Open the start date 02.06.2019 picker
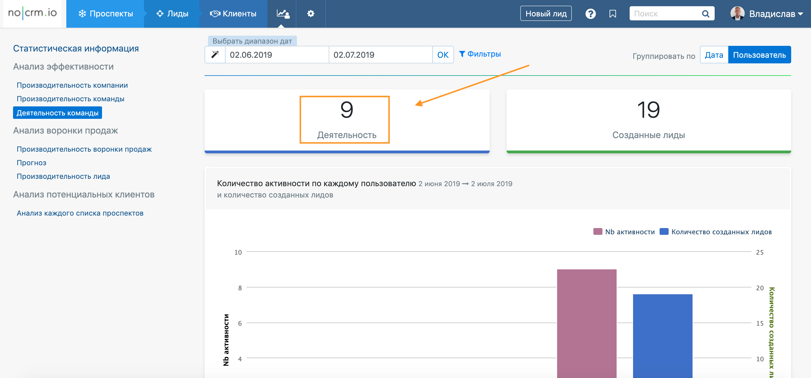The image size is (811, 378). 276,55
